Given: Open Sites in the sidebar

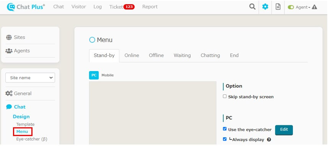Looking at the screenshot, I should pyautogui.click(x=19, y=37).
